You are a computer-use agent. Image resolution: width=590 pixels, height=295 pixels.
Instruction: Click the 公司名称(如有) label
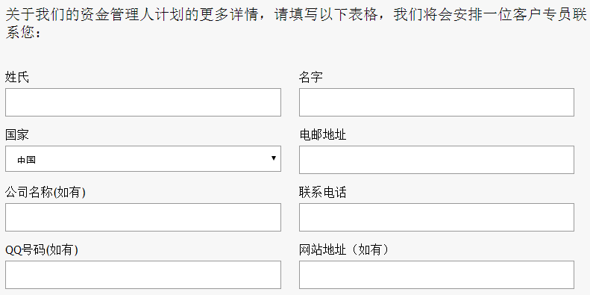pyautogui.click(x=45, y=193)
